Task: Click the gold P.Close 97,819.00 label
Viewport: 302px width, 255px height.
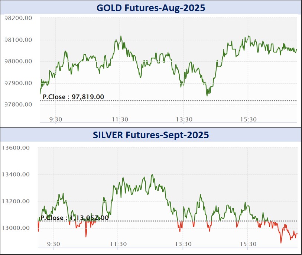Action: point(73,97)
